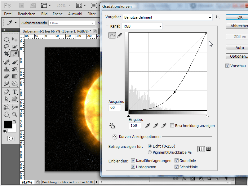
Task: Select the Quick Selection tool
Action: click(15, 46)
